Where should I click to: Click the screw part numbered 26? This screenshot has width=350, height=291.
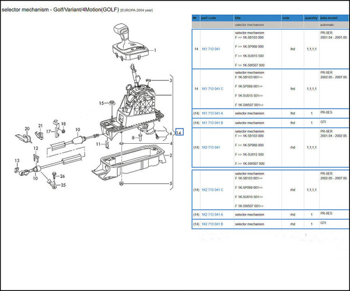click(55, 175)
